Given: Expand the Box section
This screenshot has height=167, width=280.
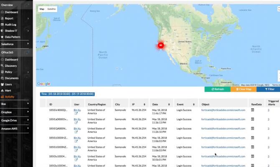Looking at the screenshot, I should click(28, 104).
